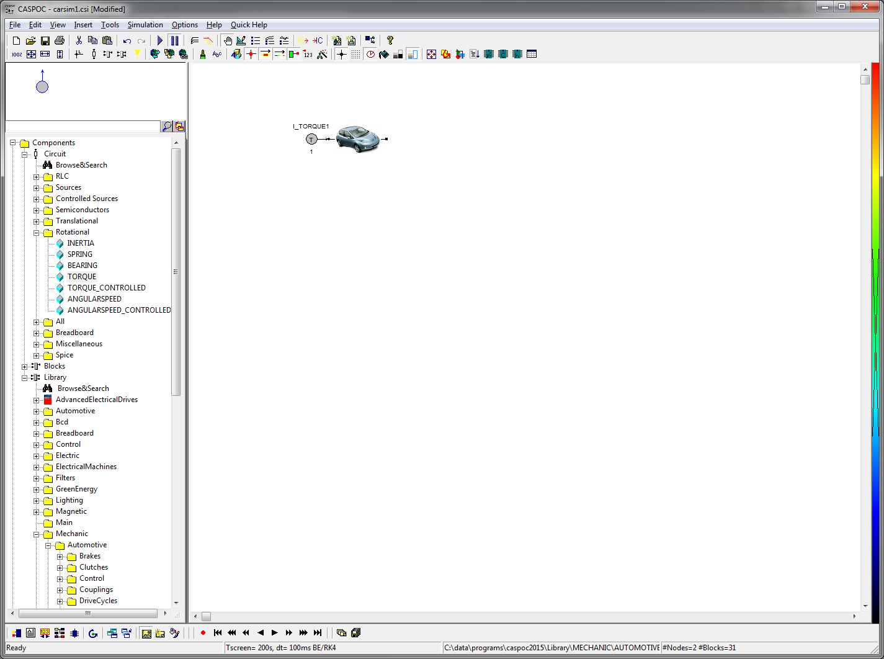Viewport: 884px width, 659px height.
Task: Click the car image in the schematic
Action: (x=357, y=138)
